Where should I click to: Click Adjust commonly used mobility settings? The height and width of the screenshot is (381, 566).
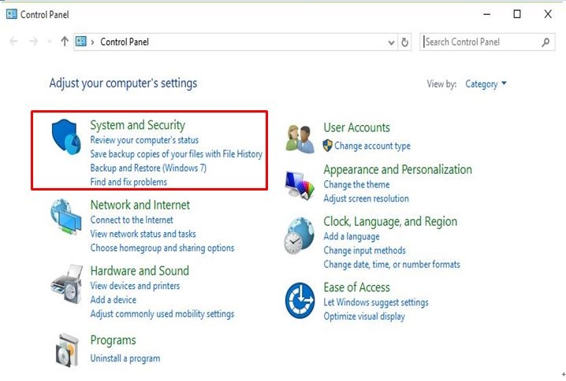coord(162,314)
